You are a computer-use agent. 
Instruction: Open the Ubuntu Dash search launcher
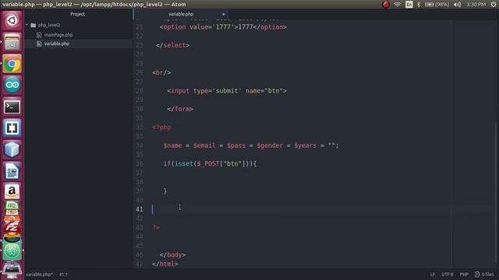[12, 21]
